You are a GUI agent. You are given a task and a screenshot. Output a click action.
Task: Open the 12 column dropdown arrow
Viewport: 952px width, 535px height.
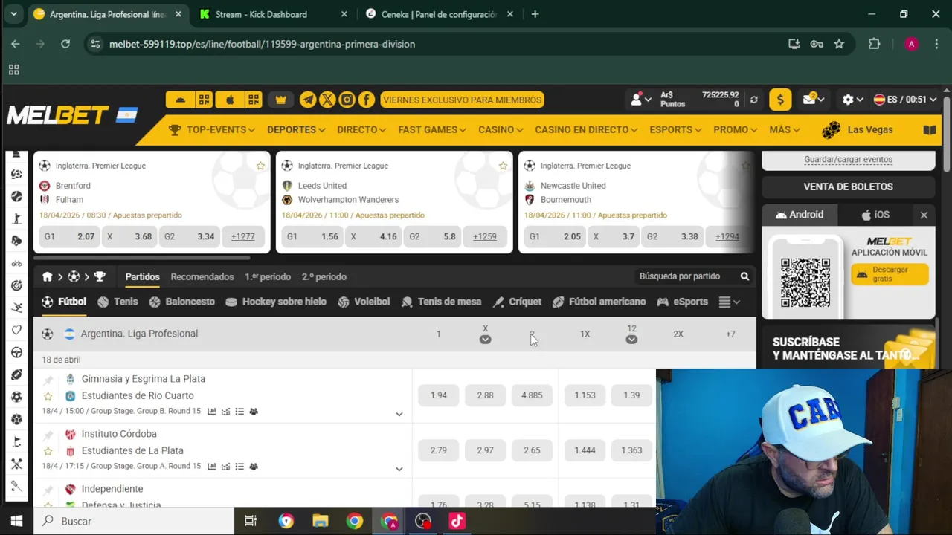[631, 340]
